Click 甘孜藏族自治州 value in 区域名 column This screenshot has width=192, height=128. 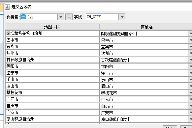tap(144, 60)
